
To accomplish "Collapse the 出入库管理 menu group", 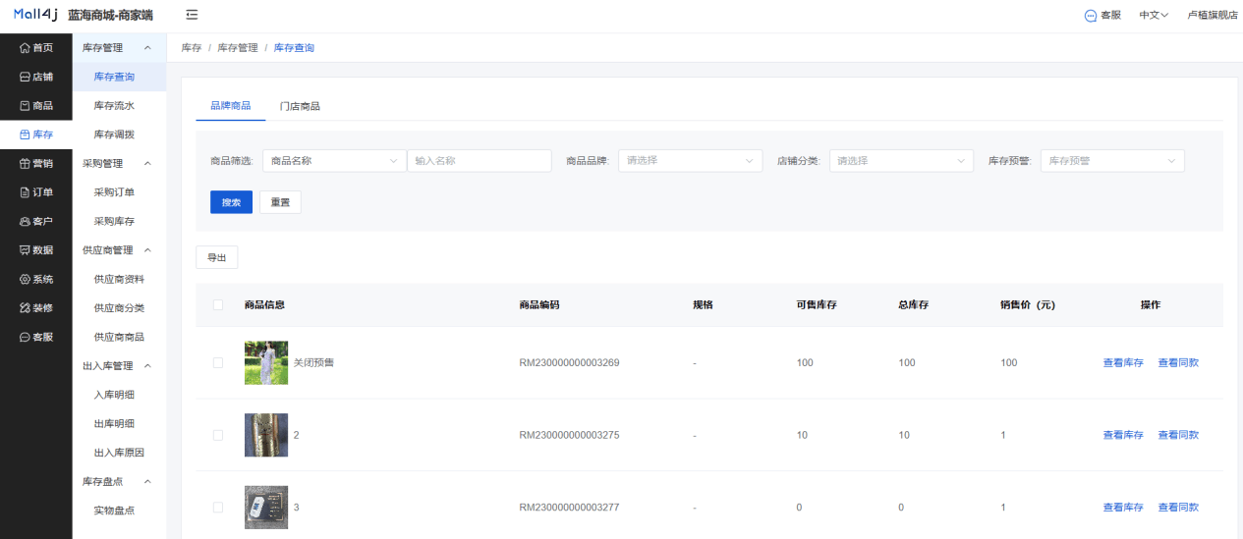I will 120,366.
